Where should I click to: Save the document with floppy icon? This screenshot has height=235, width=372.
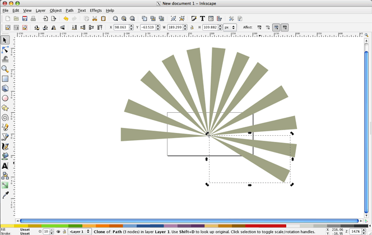[25, 19]
